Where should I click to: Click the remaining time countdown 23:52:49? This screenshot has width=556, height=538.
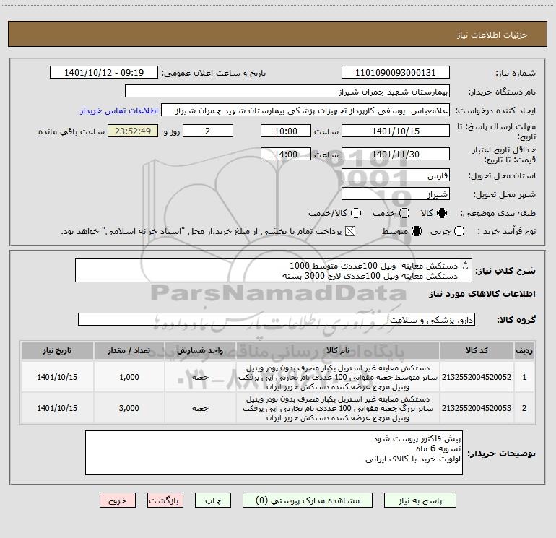point(133,131)
